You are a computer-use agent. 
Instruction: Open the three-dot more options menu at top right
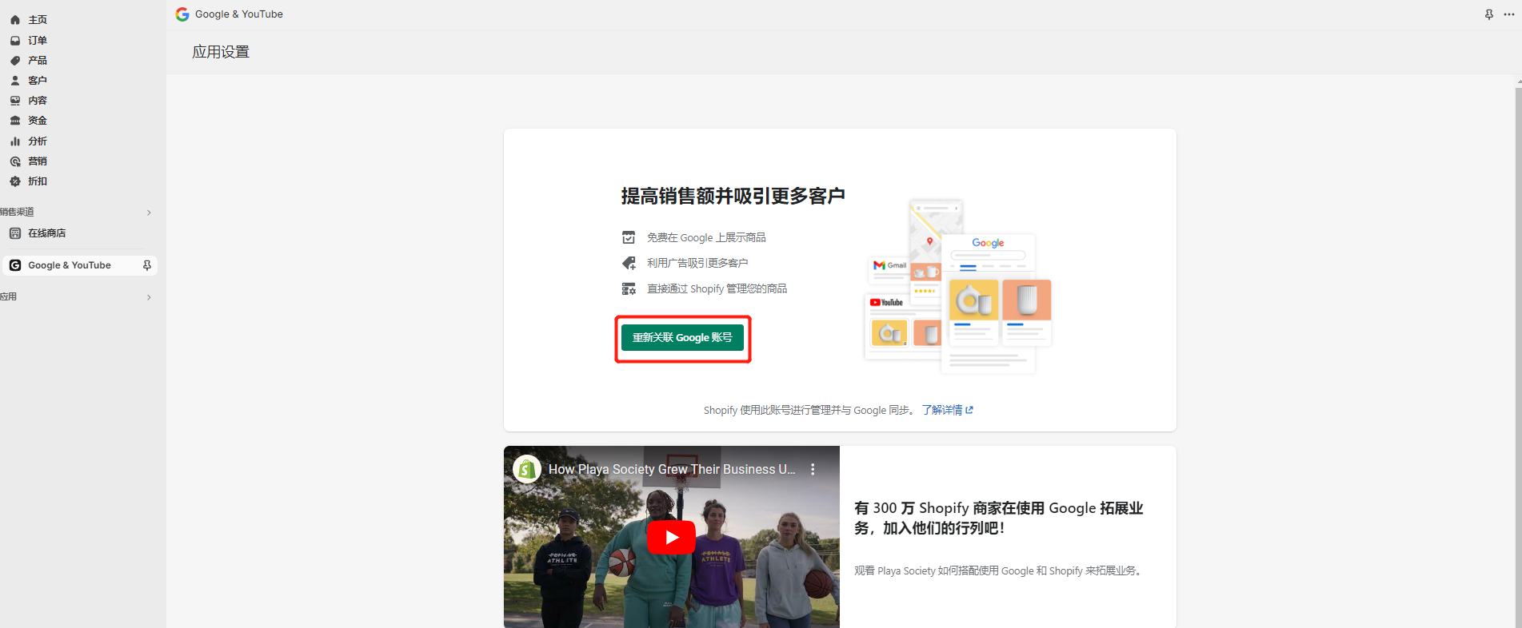(x=1509, y=14)
